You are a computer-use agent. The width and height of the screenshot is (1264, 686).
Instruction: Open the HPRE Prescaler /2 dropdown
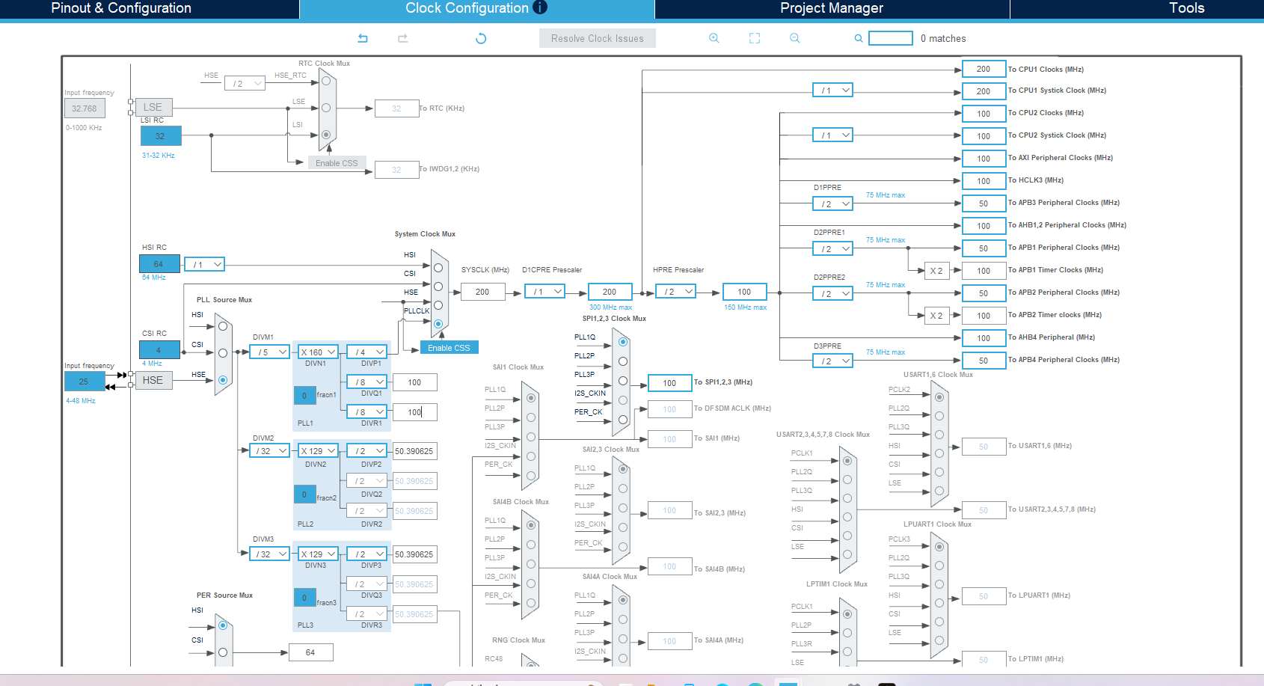(x=676, y=292)
